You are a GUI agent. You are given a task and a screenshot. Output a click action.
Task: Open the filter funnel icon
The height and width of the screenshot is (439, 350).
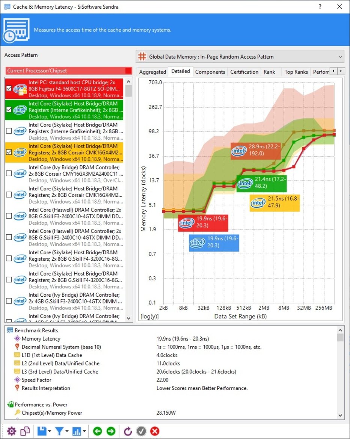pyautogui.click(x=59, y=431)
